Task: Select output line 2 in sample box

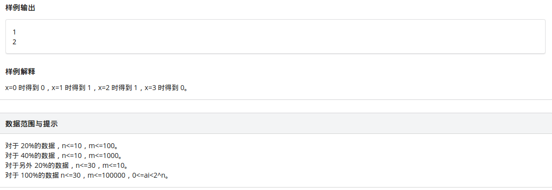Action: pyautogui.click(x=14, y=42)
